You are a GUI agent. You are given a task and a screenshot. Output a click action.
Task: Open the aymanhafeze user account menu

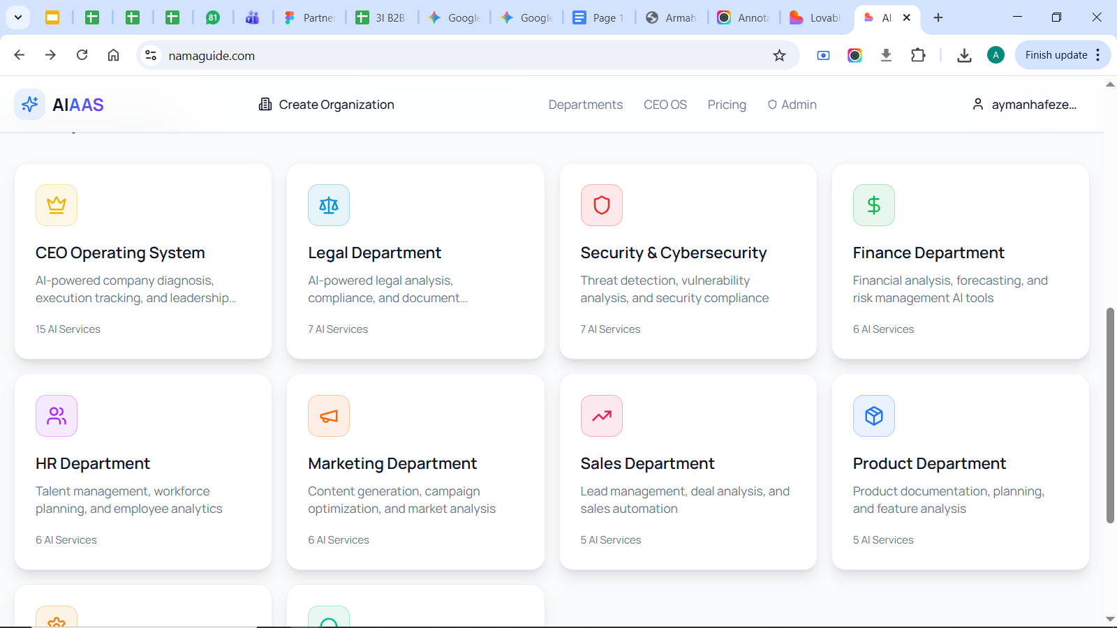(x=1024, y=105)
